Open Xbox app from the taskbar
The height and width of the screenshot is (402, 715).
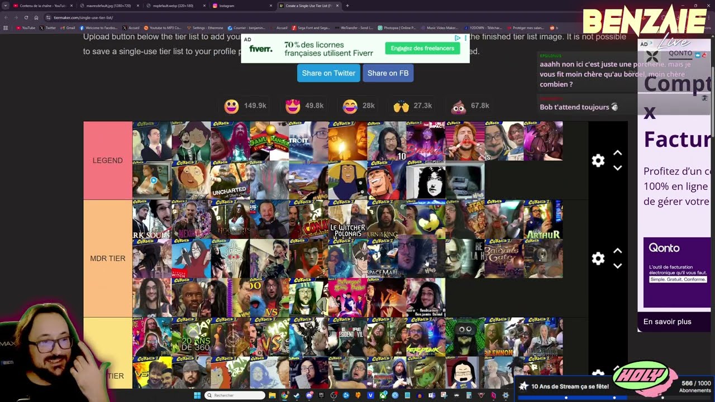(x=383, y=395)
